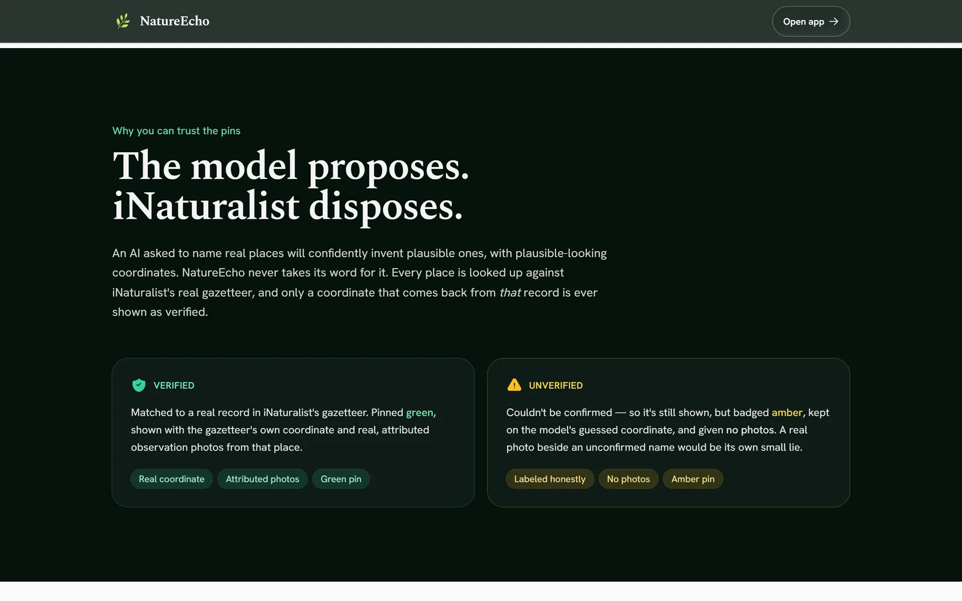Viewport: 962px width, 601px height.
Task: Click the NatureEcho leaf logo icon
Action: 123,21
